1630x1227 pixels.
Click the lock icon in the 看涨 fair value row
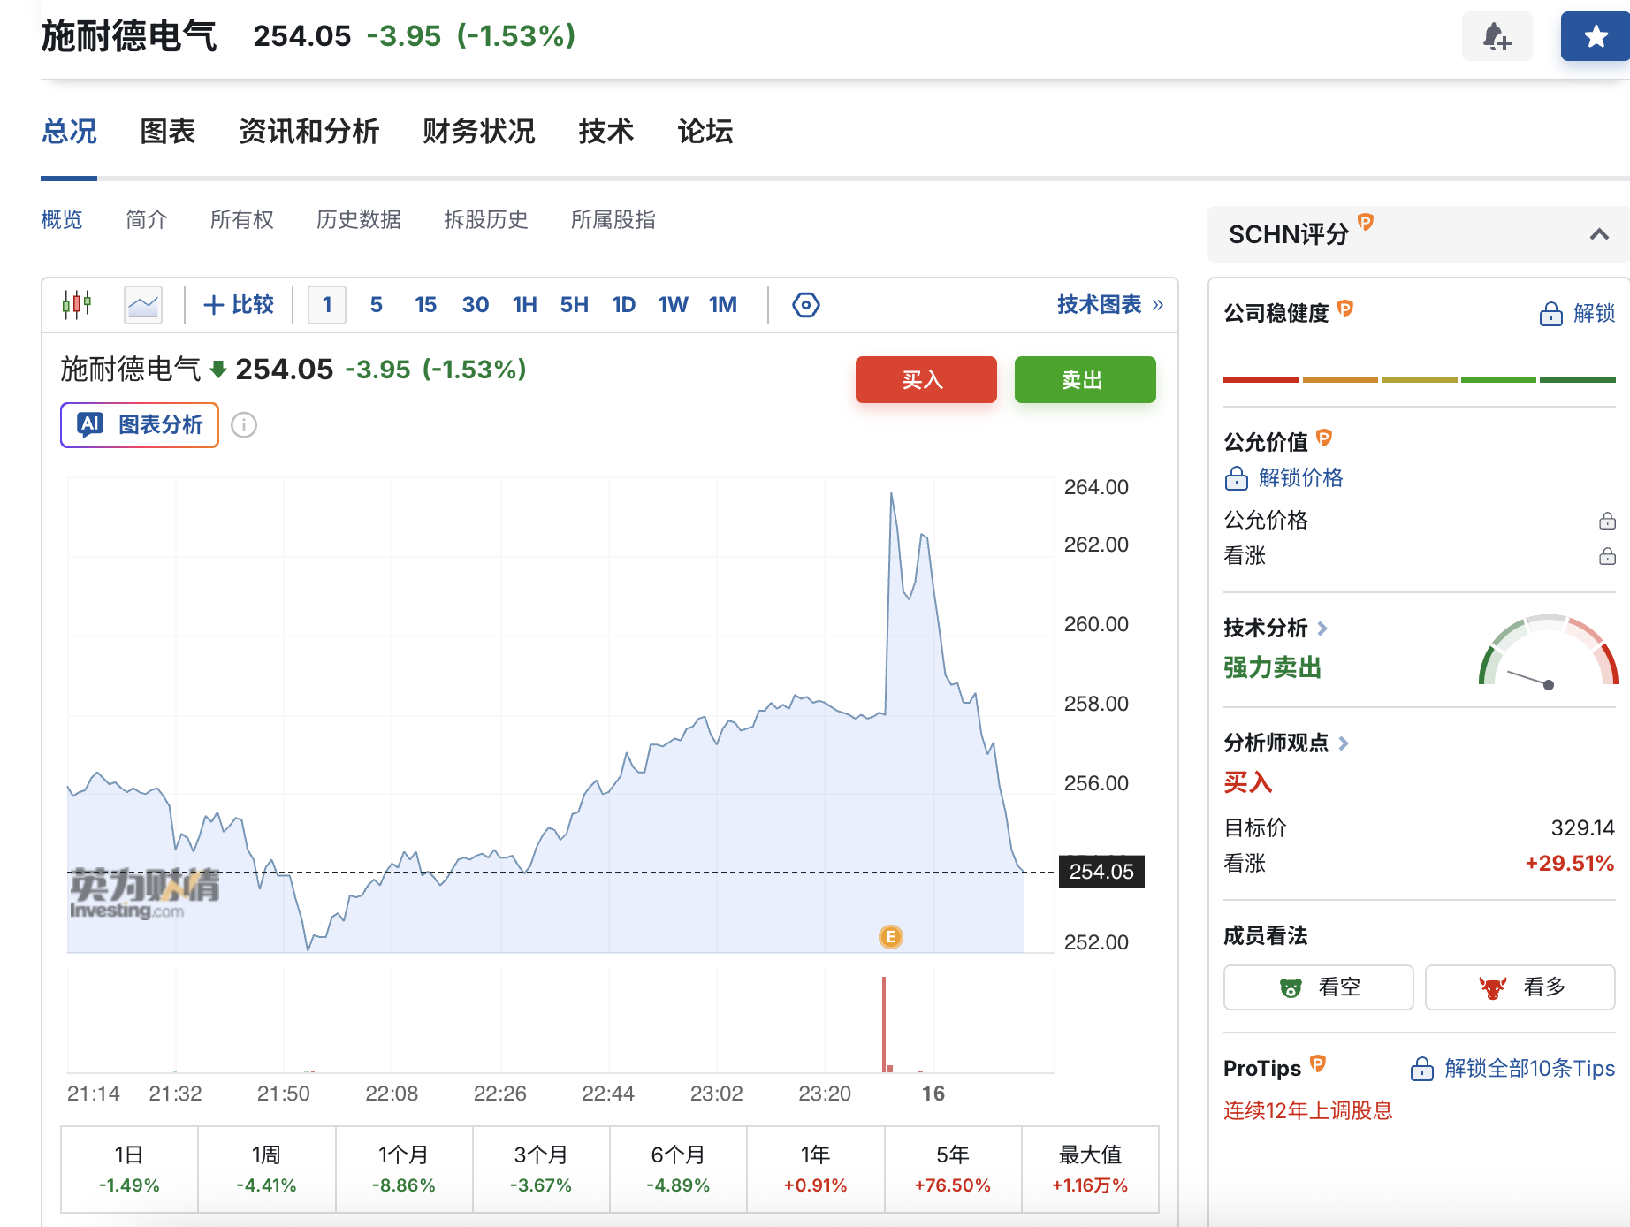1607,556
